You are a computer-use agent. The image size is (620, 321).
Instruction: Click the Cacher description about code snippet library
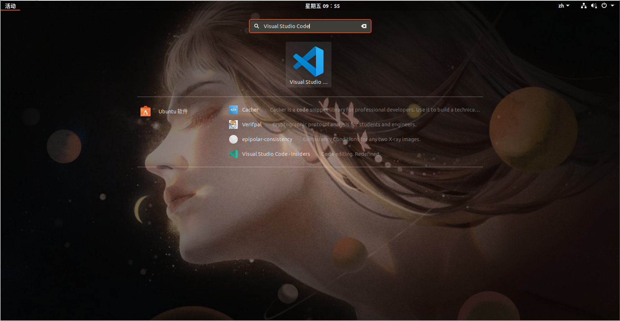[x=375, y=110]
